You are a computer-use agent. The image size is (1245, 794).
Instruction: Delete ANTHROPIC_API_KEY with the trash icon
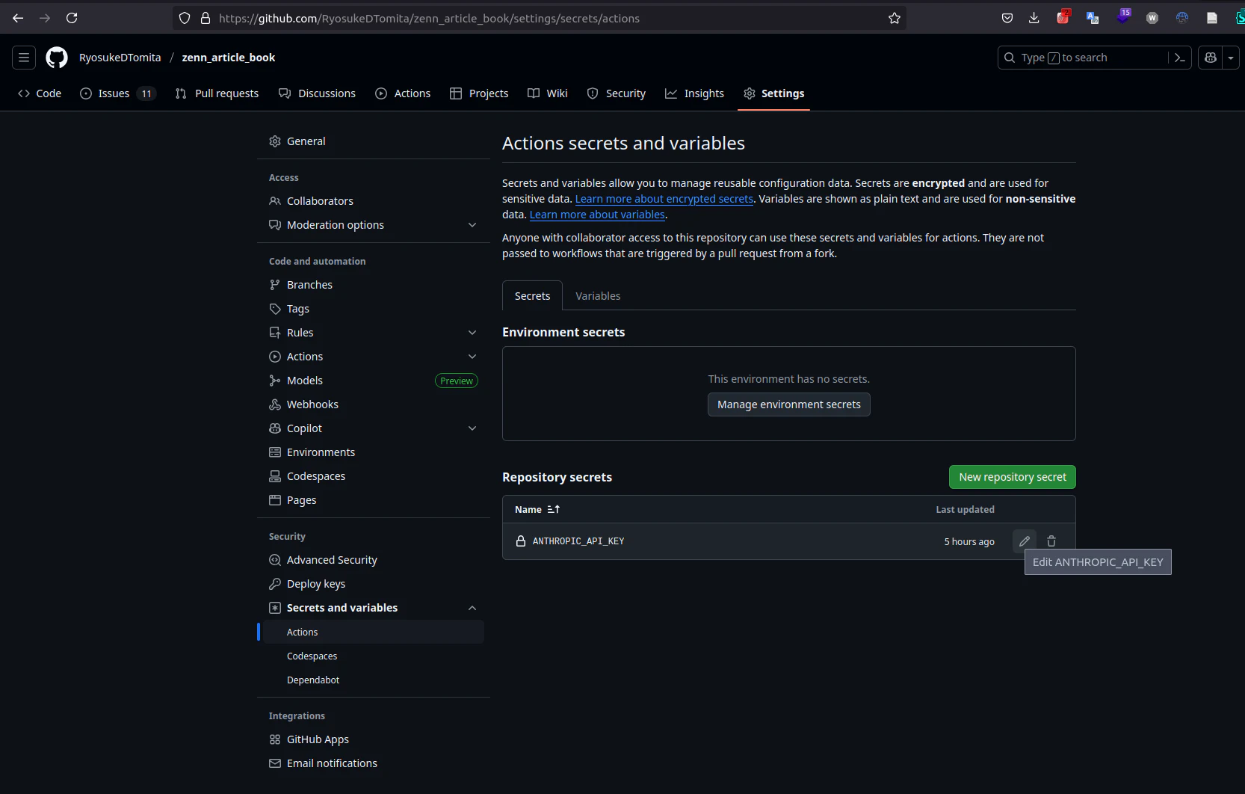tap(1051, 541)
